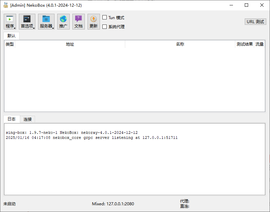270x212 pixels.
Task: Click the 未启动 status label
Action: click(10, 204)
